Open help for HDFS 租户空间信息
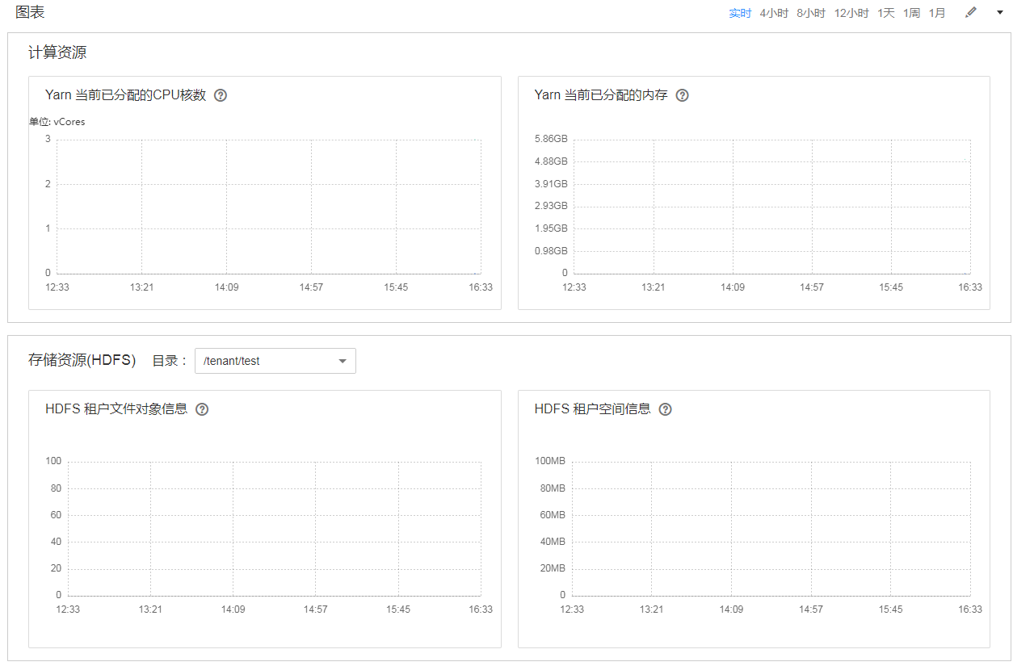This screenshot has height=666, width=1013. click(665, 409)
